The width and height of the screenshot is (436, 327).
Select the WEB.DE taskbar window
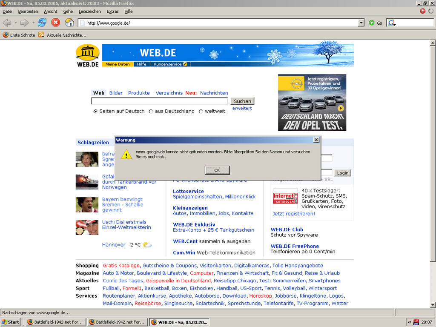click(179, 322)
